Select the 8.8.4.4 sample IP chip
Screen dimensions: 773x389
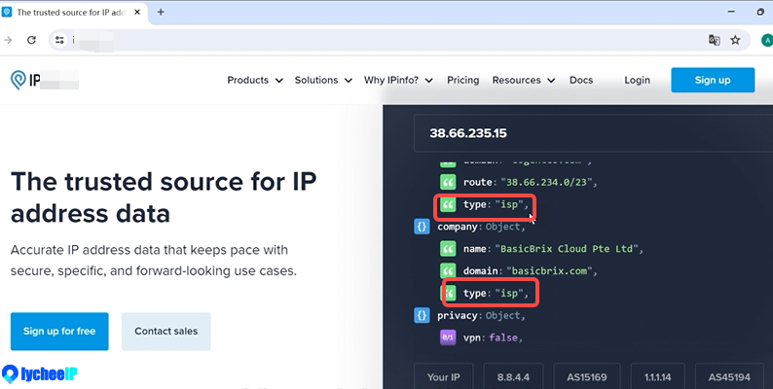tap(512, 376)
